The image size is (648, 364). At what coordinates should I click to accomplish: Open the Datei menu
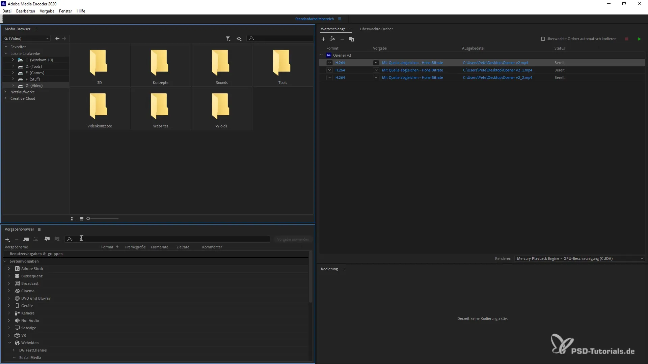tap(7, 11)
